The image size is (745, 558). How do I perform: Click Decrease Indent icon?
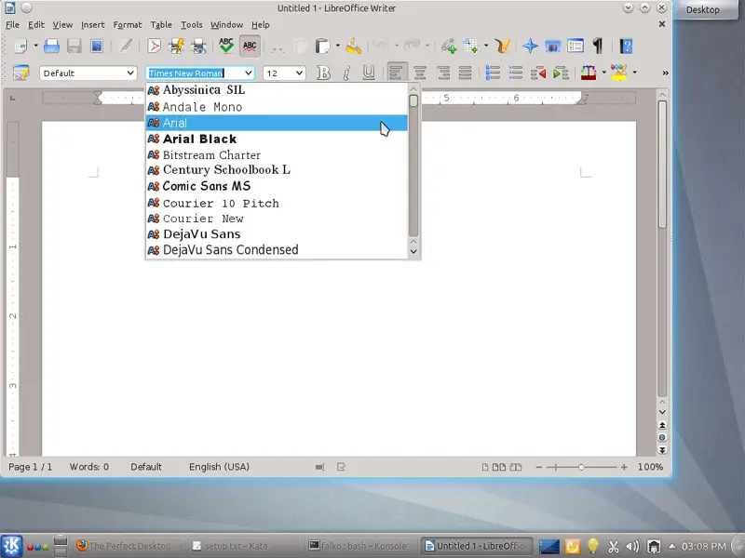538,73
